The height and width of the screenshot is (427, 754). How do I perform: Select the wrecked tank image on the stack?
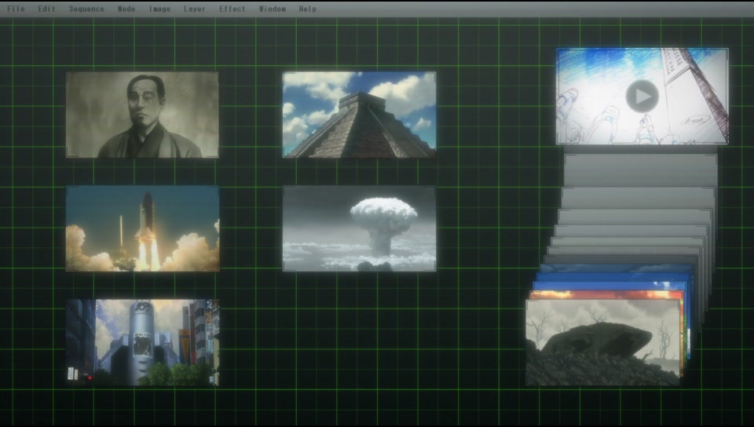point(602,343)
